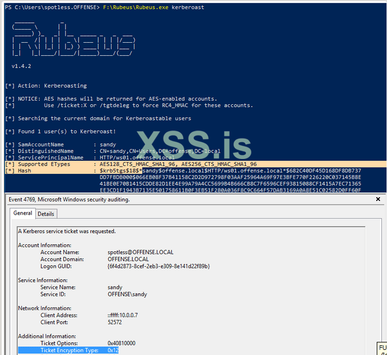Switch to the Details tab

[46, 214]
